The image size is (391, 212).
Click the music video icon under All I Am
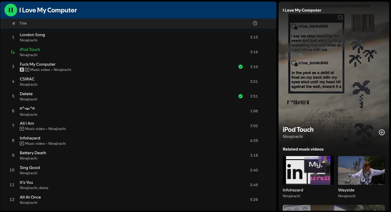(x=22, y=129)
